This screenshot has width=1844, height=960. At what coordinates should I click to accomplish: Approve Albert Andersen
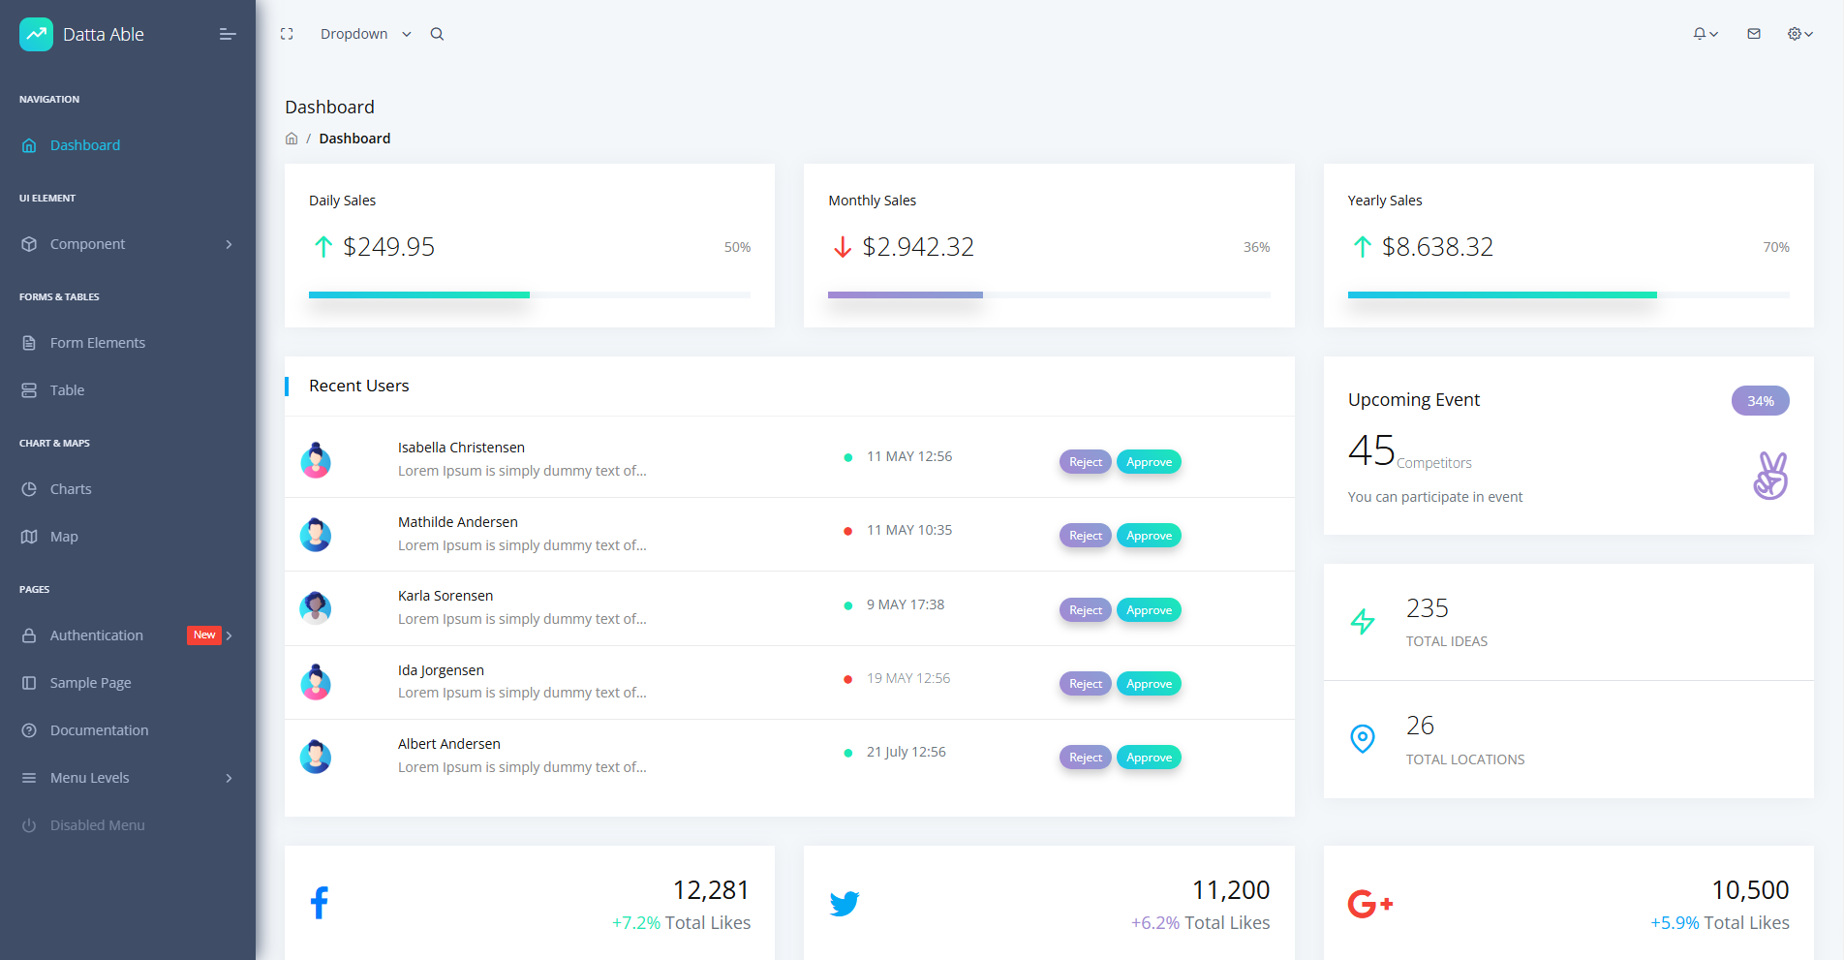point(1149,758)
